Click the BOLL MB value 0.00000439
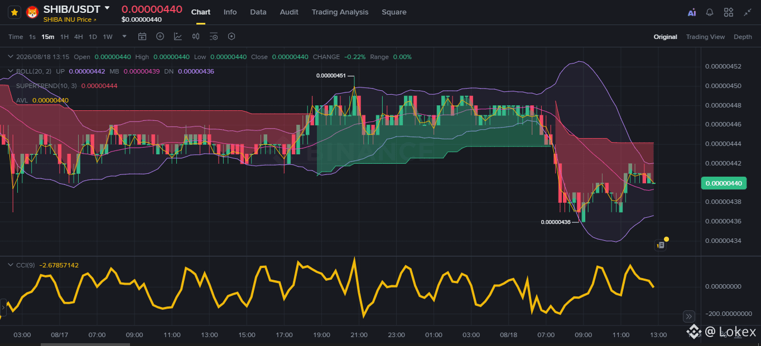This screenshot has height=346, width=761. pyautogui.click(x=141, y=71)
